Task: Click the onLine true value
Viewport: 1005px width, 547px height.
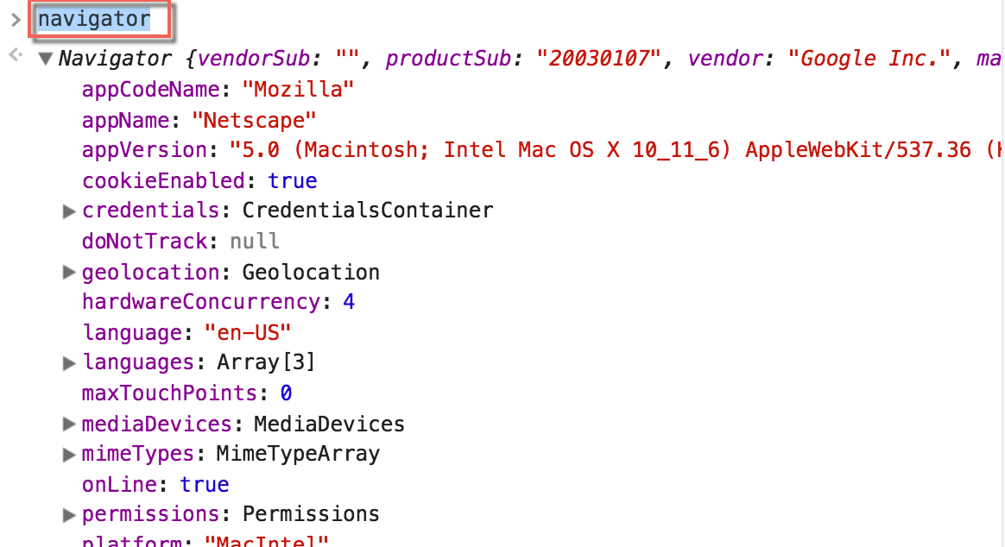Action: coord(204,484)
